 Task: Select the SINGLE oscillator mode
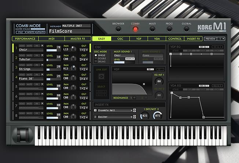click(x=96, y=55)
